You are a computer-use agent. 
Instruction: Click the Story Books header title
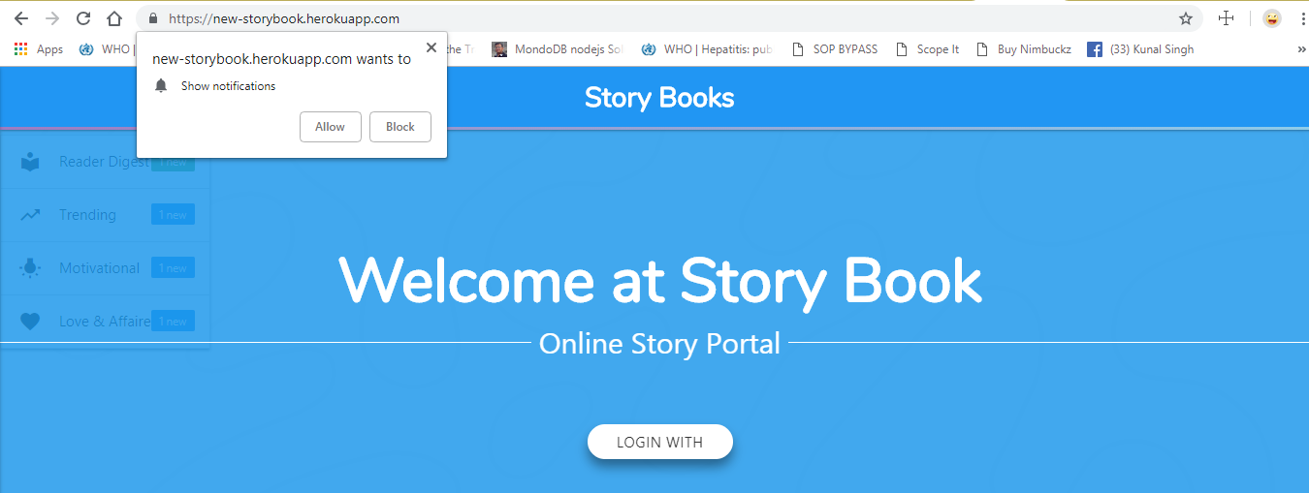click(659, 98)
